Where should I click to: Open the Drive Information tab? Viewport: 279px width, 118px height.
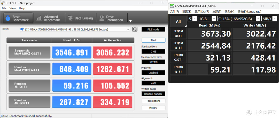point(112,18)
